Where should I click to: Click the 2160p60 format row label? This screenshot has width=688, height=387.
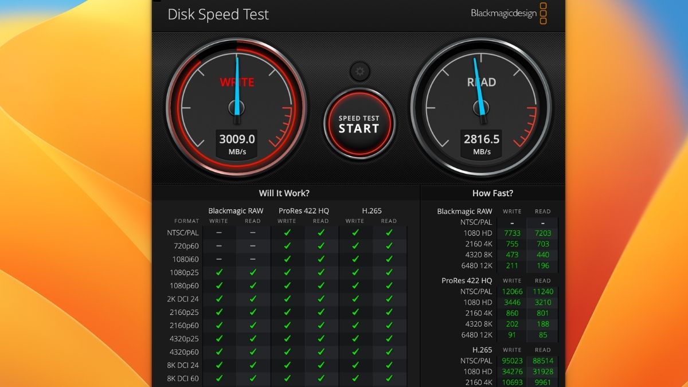[185, 325]
